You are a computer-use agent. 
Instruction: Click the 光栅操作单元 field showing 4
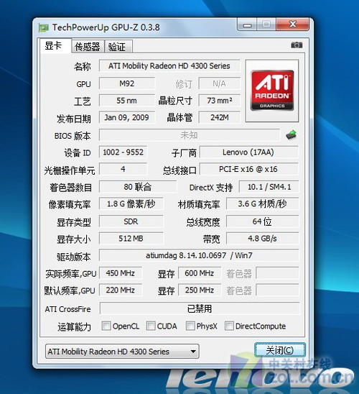click(x=123, y=169)
